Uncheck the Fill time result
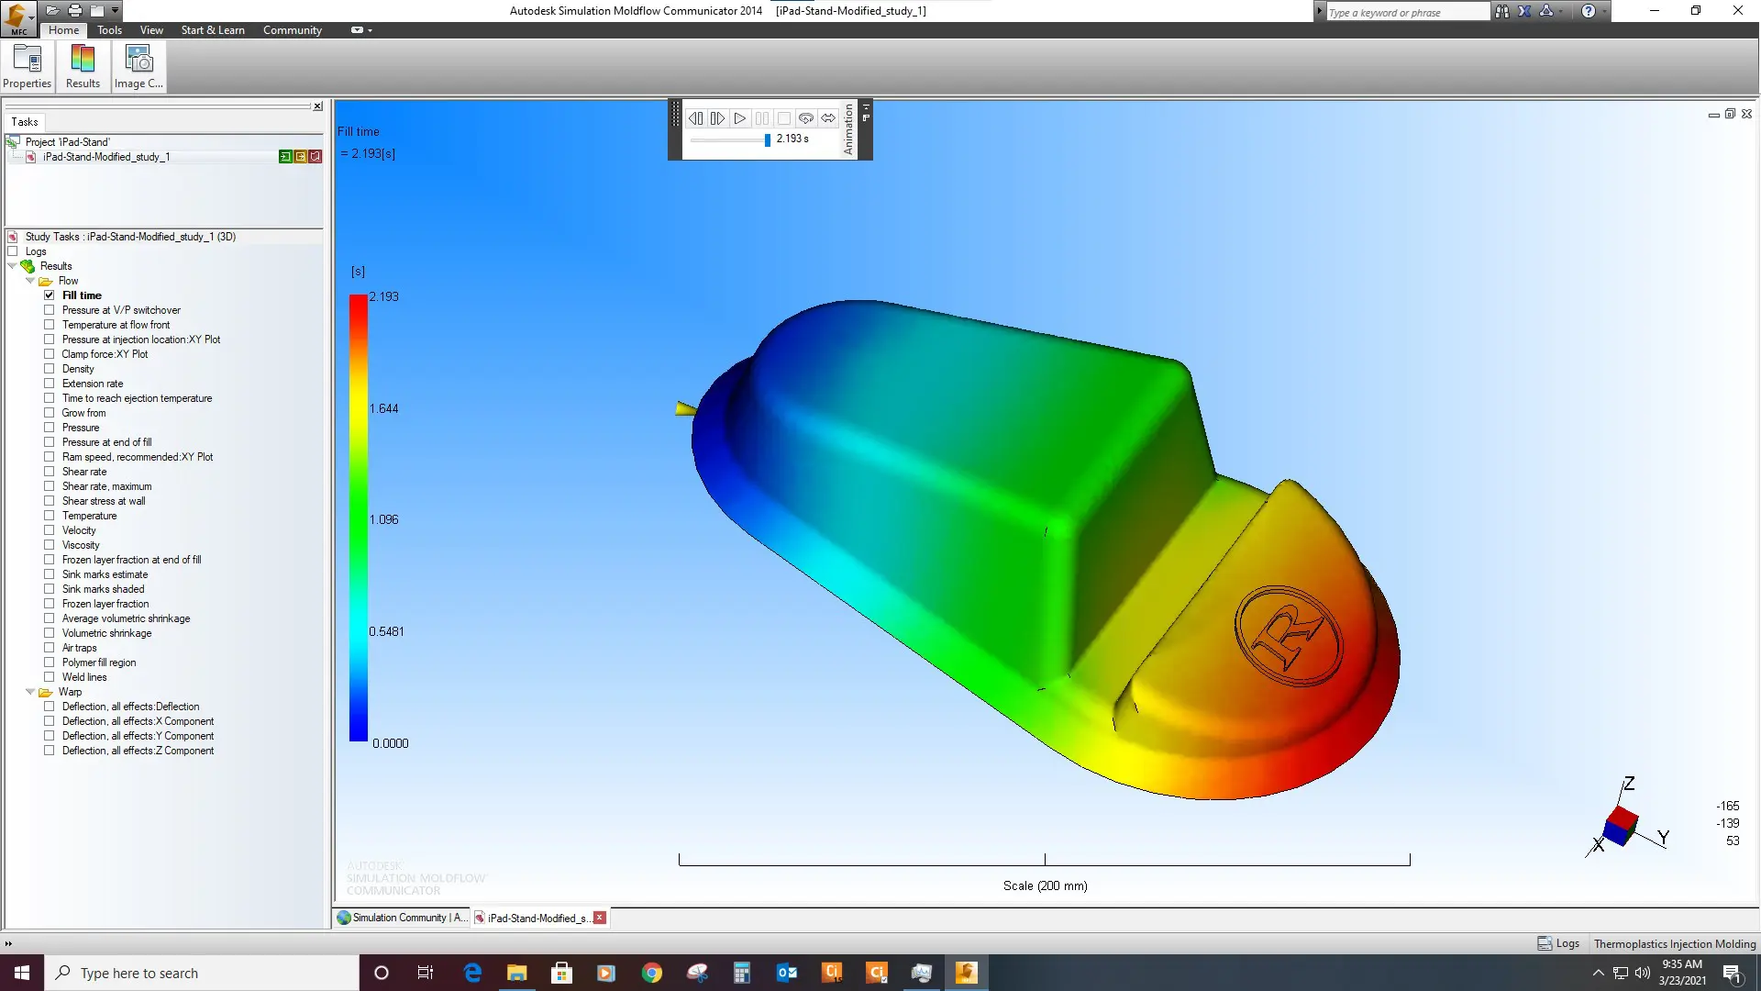Screen dimensions: 1761x991 [x=50, y=295]
